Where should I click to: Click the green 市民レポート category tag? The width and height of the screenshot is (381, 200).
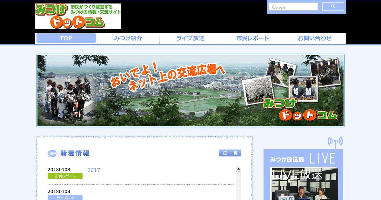[x=65, y=176]
